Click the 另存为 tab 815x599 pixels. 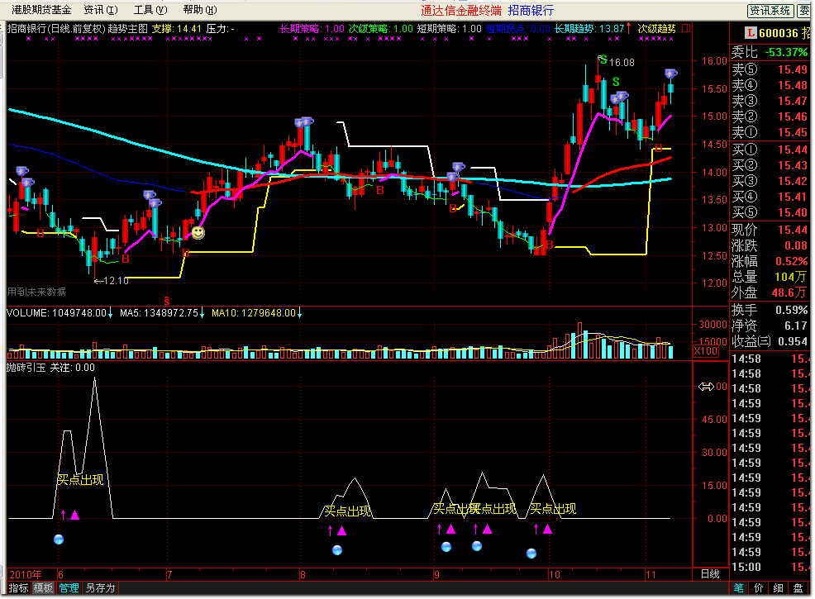pyautogui.click(x=100, y=587)
